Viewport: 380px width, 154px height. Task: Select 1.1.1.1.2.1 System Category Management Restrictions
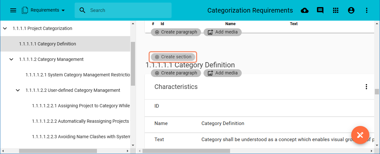point(78,75)
